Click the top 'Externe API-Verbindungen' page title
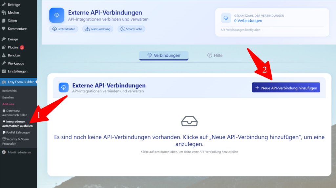Screen dimensions: 336x188 pyautogui.click(x=105, y=12)
